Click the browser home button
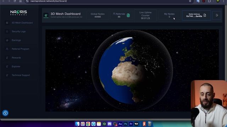 coord(21,1)
